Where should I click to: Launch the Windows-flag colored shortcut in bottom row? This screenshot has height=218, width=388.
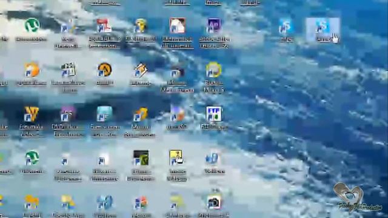(x=141, y=202)
